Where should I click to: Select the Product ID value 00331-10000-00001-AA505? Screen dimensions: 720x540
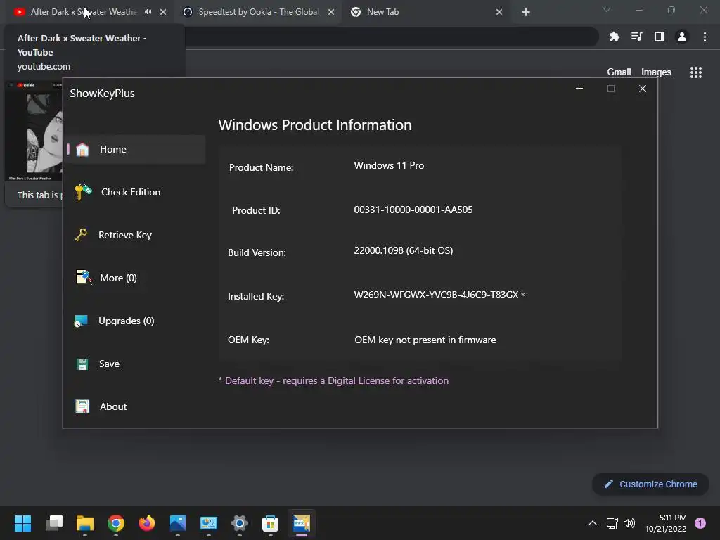(413, 210)
